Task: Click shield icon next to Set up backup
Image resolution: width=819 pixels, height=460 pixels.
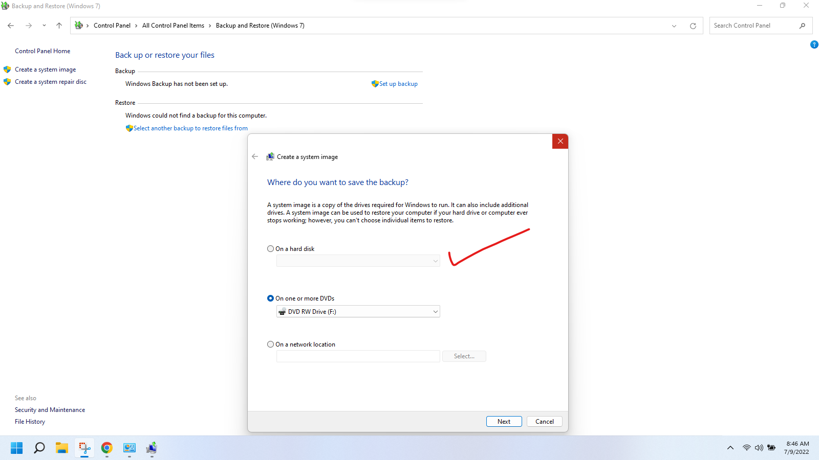Action: (375, 84)
